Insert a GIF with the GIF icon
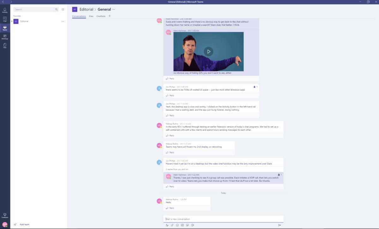379x229 pixels. click(182, 225)
